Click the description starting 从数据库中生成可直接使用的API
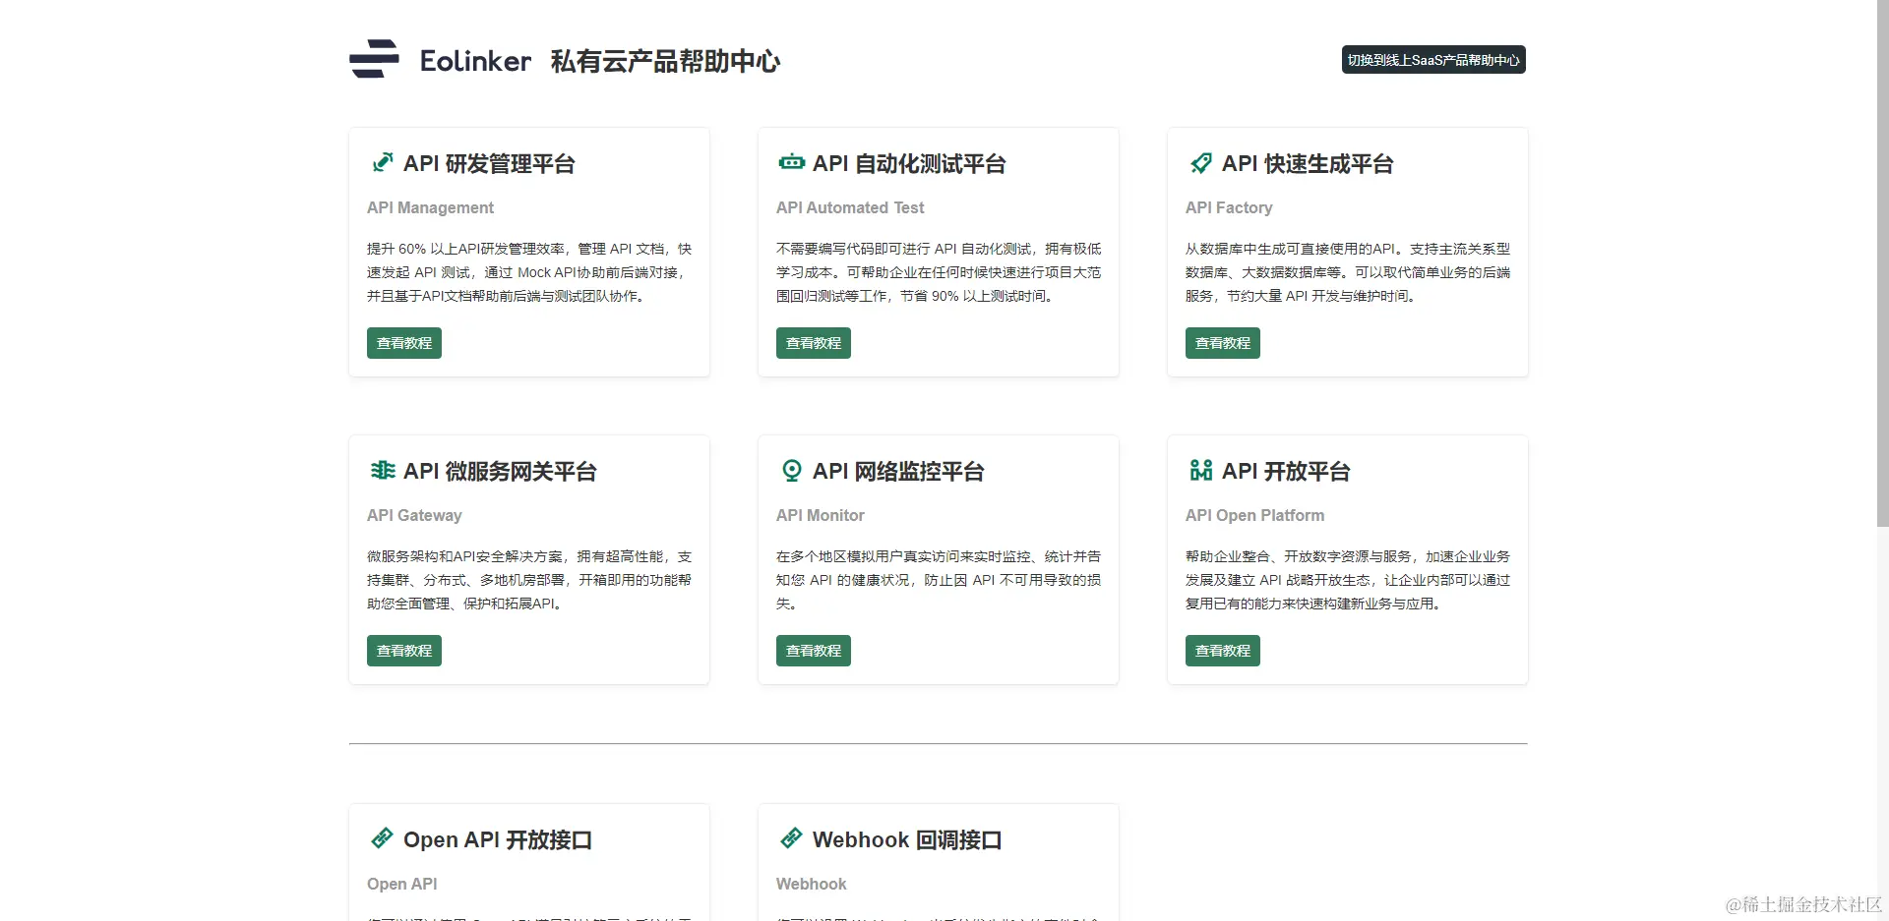 tap(1348, 272)
